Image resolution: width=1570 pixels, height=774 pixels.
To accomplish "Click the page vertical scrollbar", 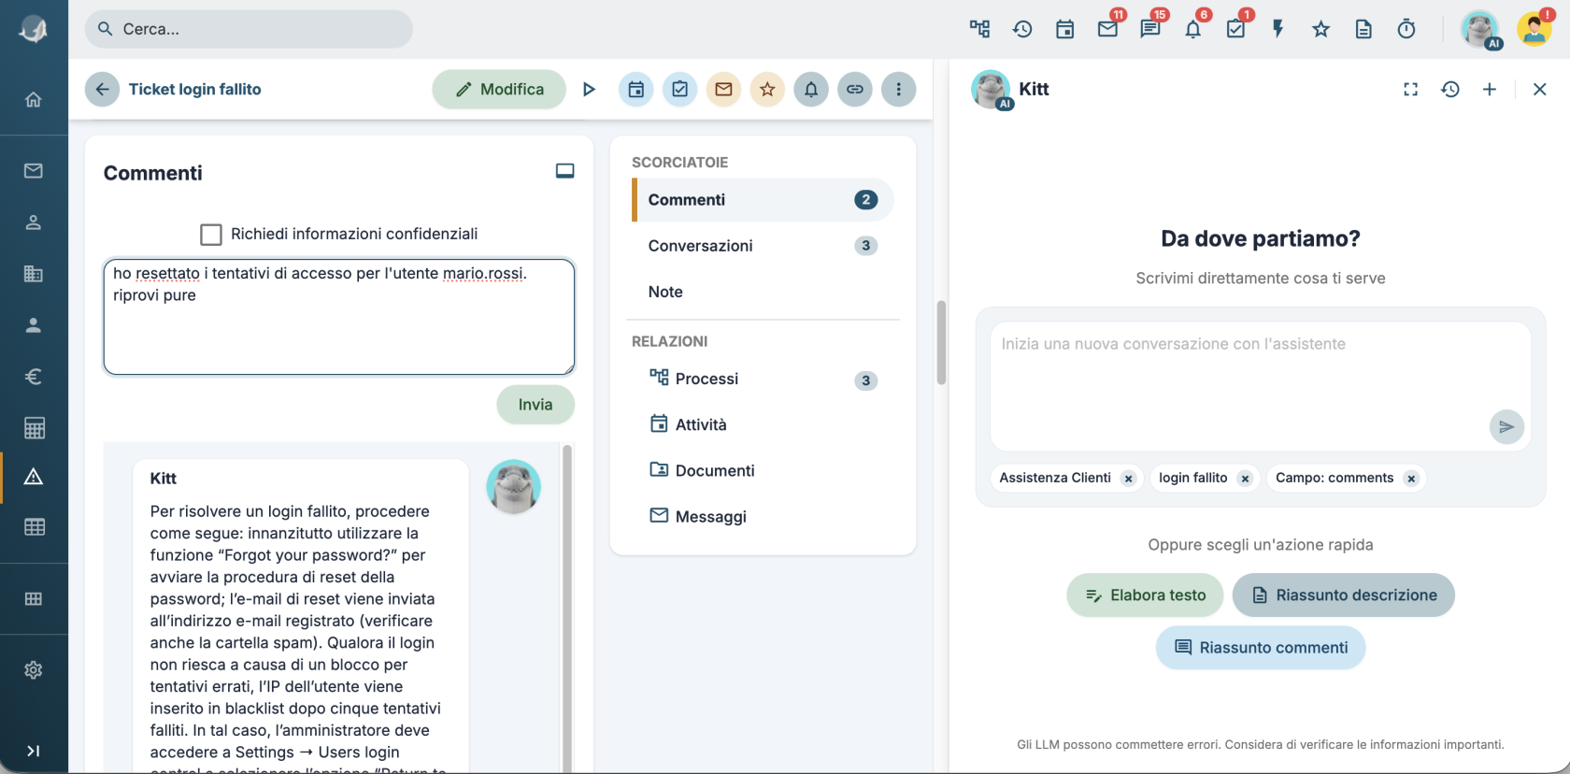I will click(x=941, y=342).
